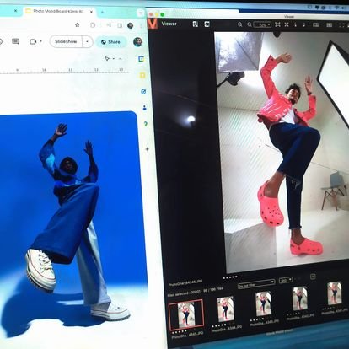The width and height of the screenshot is (349, 349).
Task: Rotate the image right in Viewer
Action: (x=304, y=24)
